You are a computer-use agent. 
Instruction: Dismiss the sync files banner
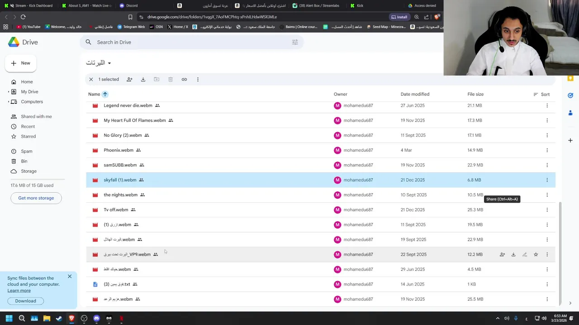tap(70, 276)
